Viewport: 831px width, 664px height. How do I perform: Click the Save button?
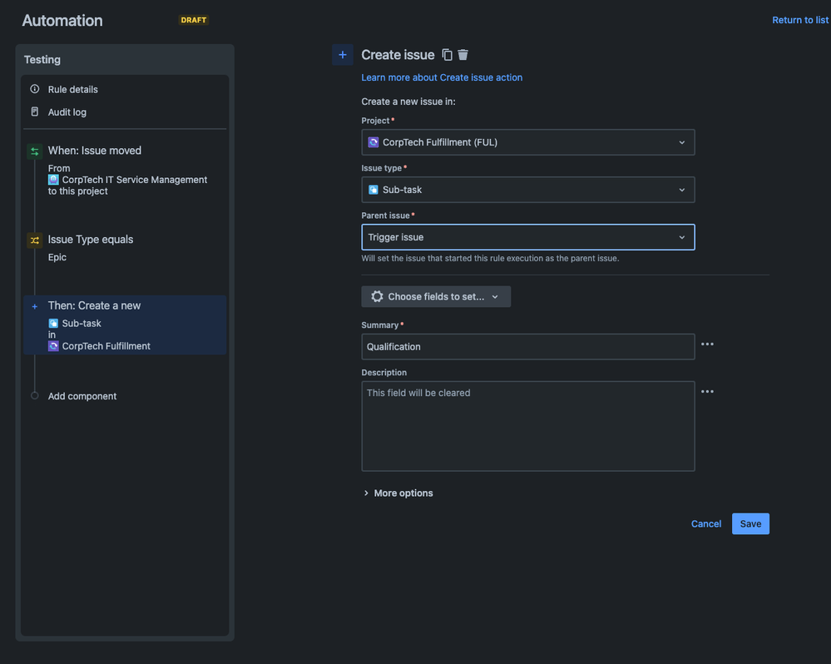(750, 523)
